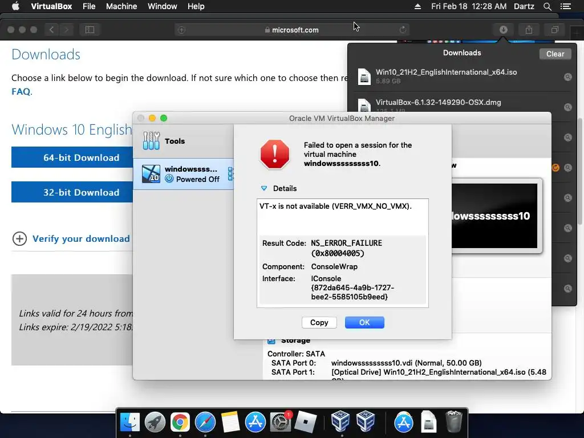Viewport: 584px width, 438px height.
Task: Click the in-progress download reload icon
Action: (x=555, y=168)
